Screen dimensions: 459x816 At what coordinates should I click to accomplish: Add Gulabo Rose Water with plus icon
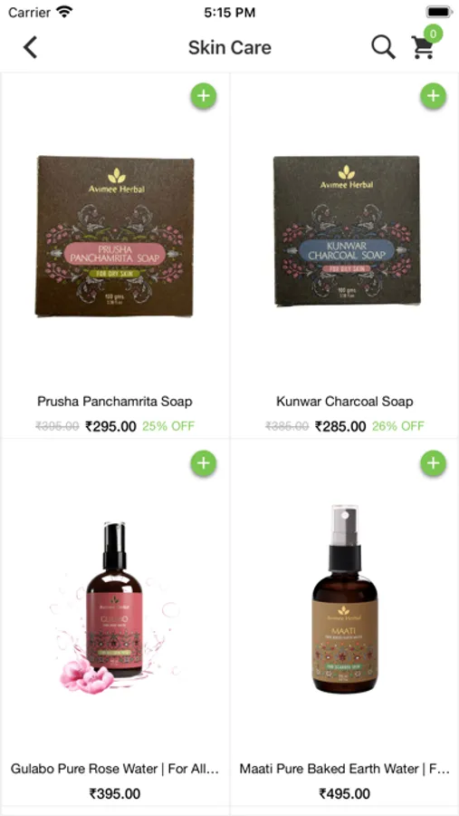[204, 462]
